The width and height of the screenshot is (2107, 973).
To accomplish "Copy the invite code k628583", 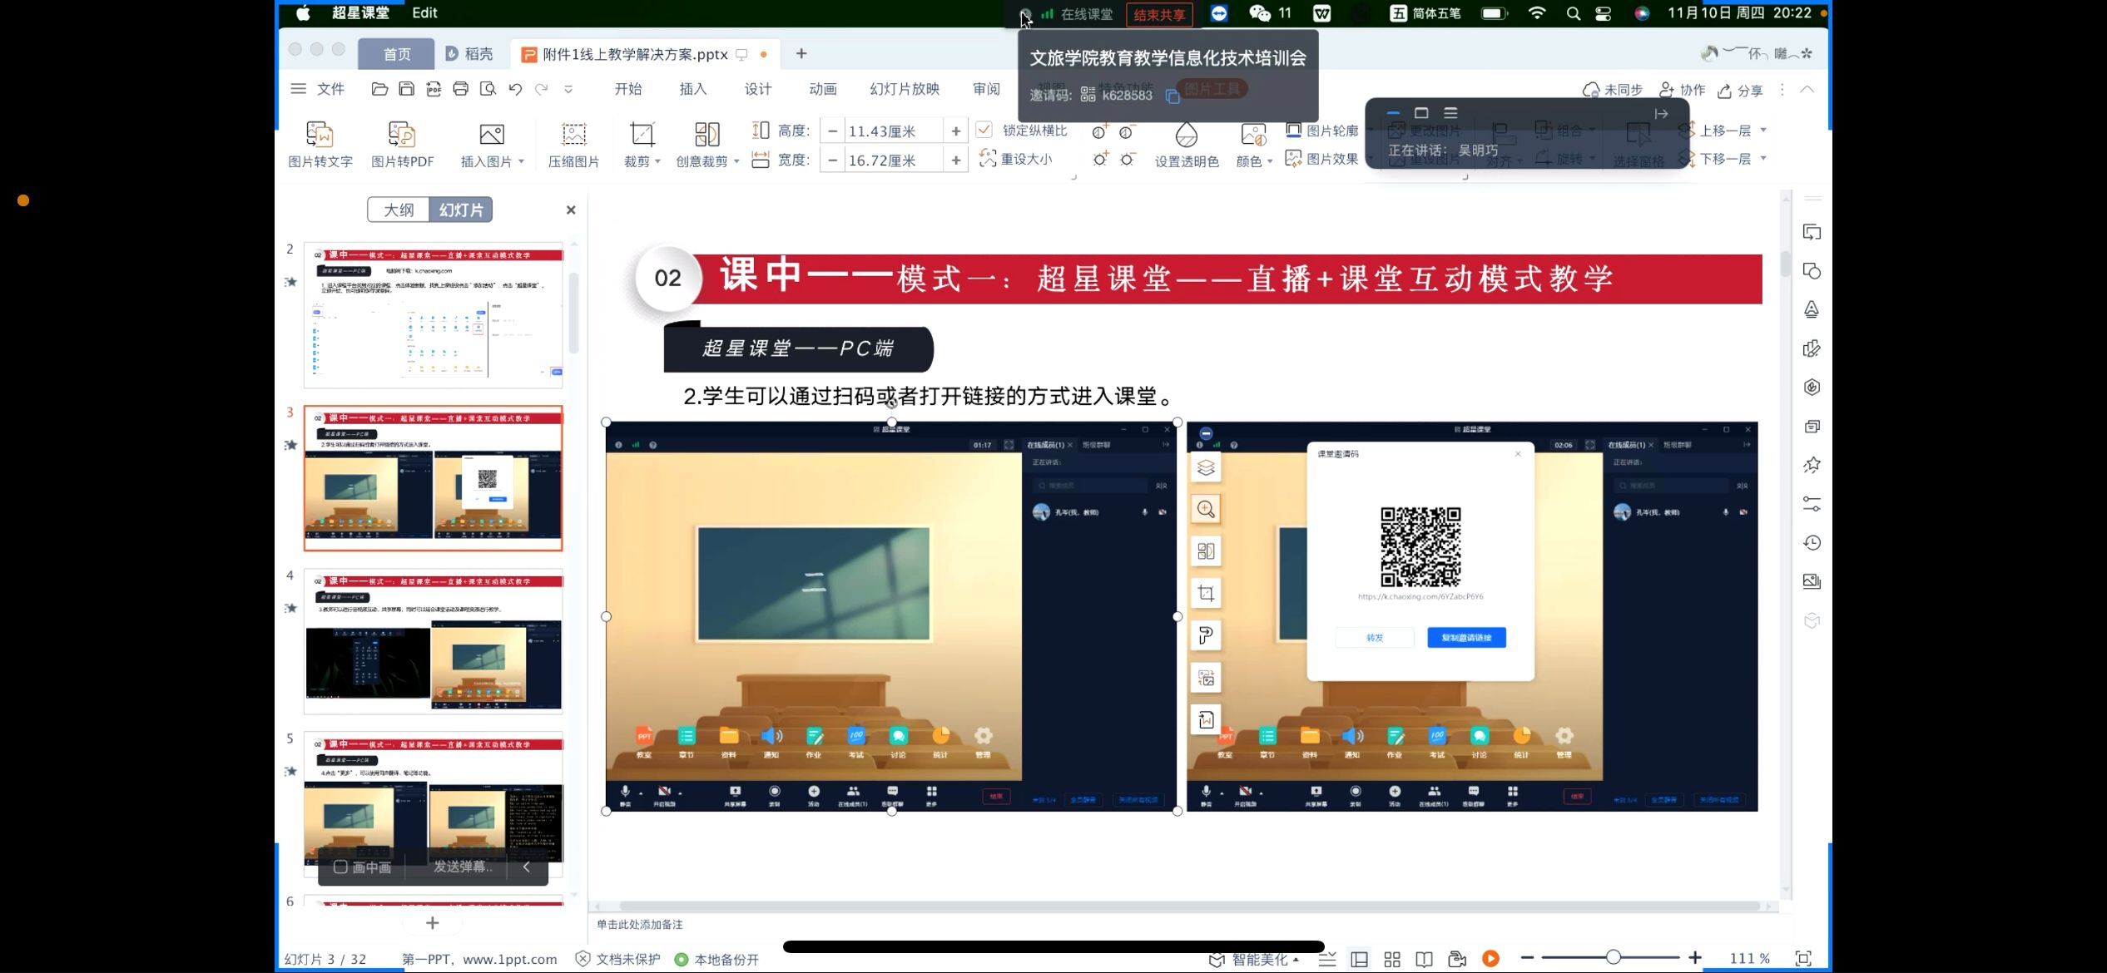I will pyautogui.click(x=1172, y=96).
